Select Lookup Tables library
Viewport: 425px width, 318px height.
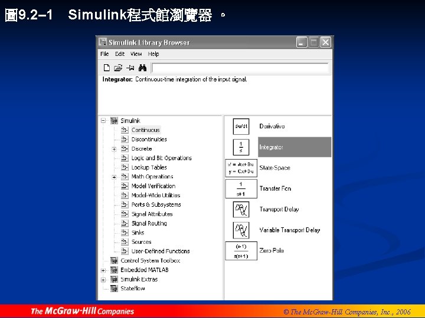pyautogui.click(x=149, y=167)
